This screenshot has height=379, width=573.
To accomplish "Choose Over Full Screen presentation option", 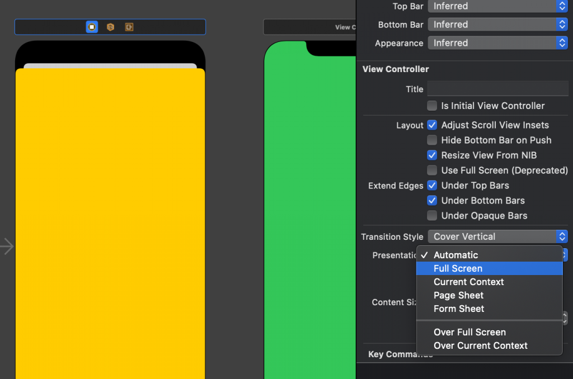I will [x=489, y=332].
